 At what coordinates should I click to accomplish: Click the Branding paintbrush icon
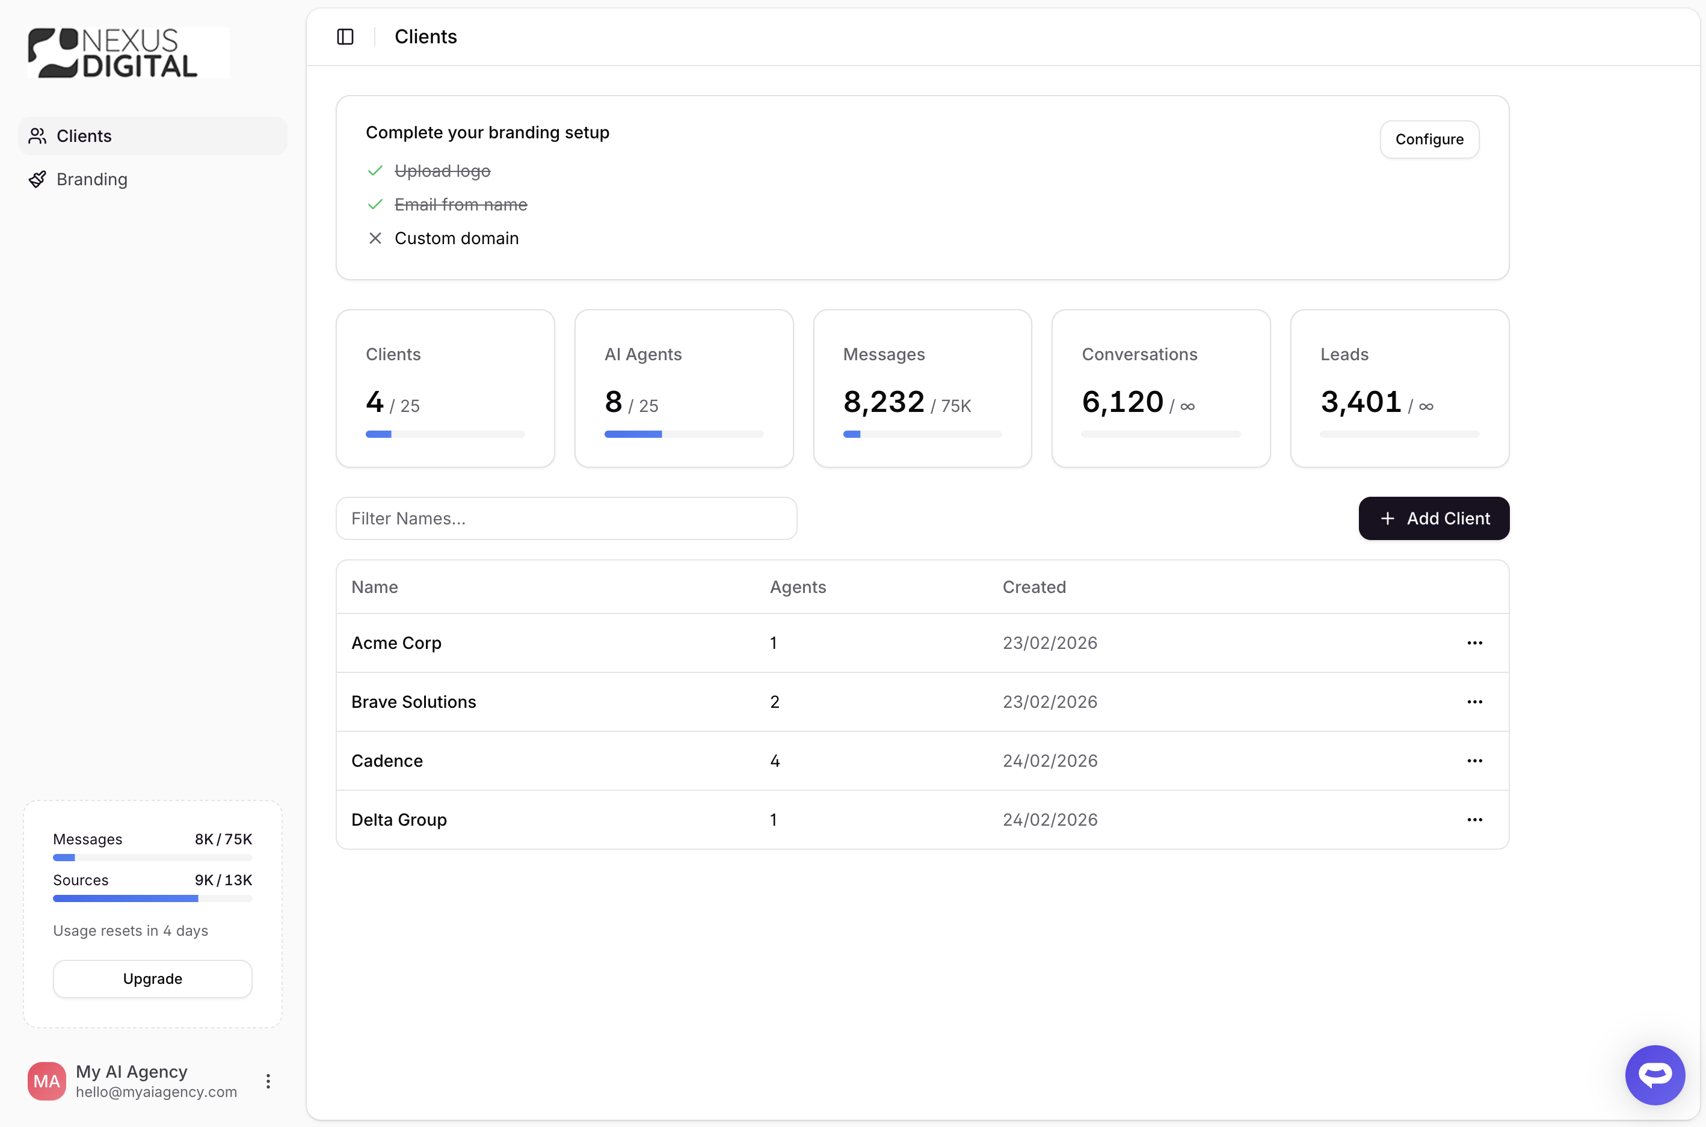37,179
